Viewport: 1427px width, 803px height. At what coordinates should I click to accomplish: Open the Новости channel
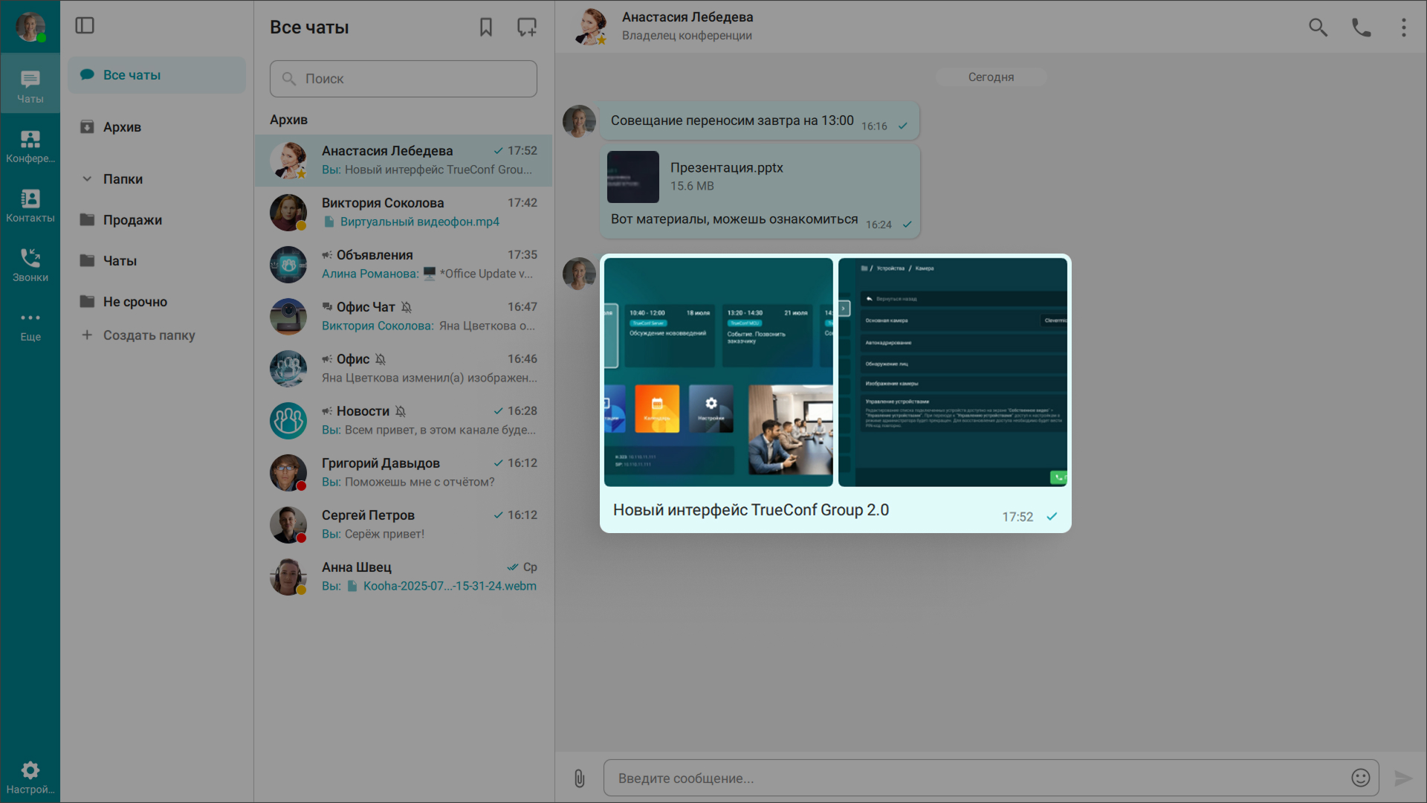coord(404,421)
